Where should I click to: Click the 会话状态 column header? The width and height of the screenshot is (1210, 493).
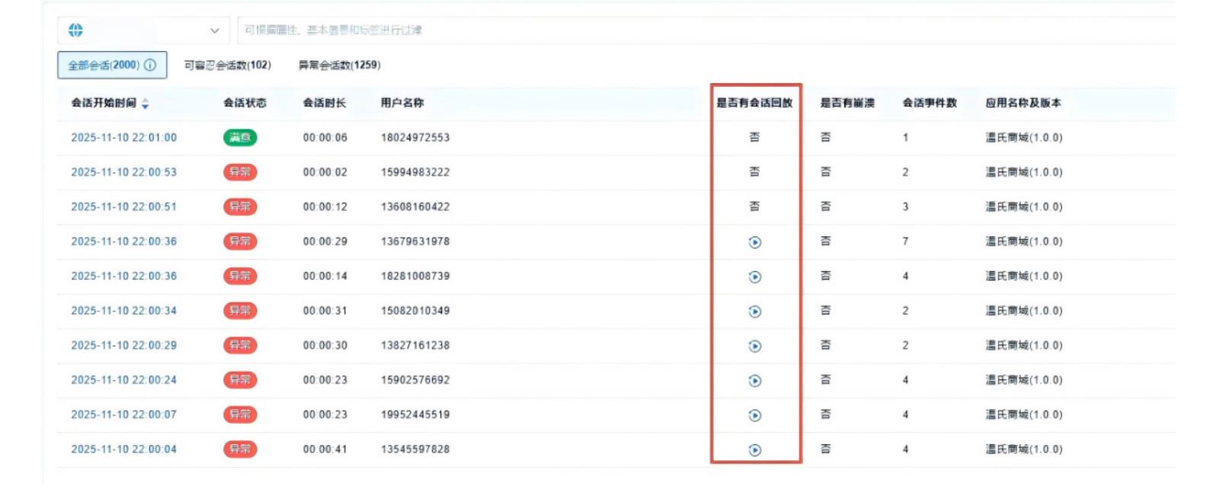245,103
